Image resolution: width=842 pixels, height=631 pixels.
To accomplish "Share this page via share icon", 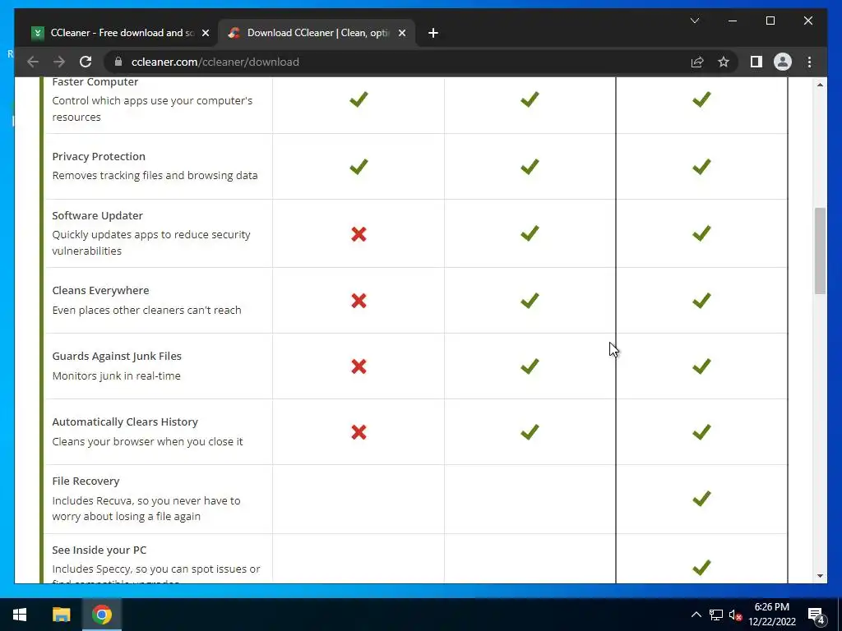I will 697,62.
